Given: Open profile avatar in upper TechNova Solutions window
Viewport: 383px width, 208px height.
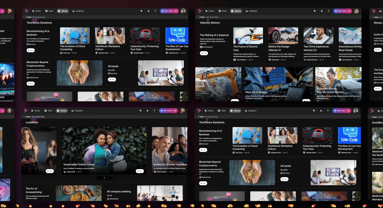Looking at the screenshot, I should pos(183,11).
